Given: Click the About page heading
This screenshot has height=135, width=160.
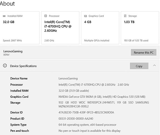Looking at the screenshot, I should click(7, 4).
